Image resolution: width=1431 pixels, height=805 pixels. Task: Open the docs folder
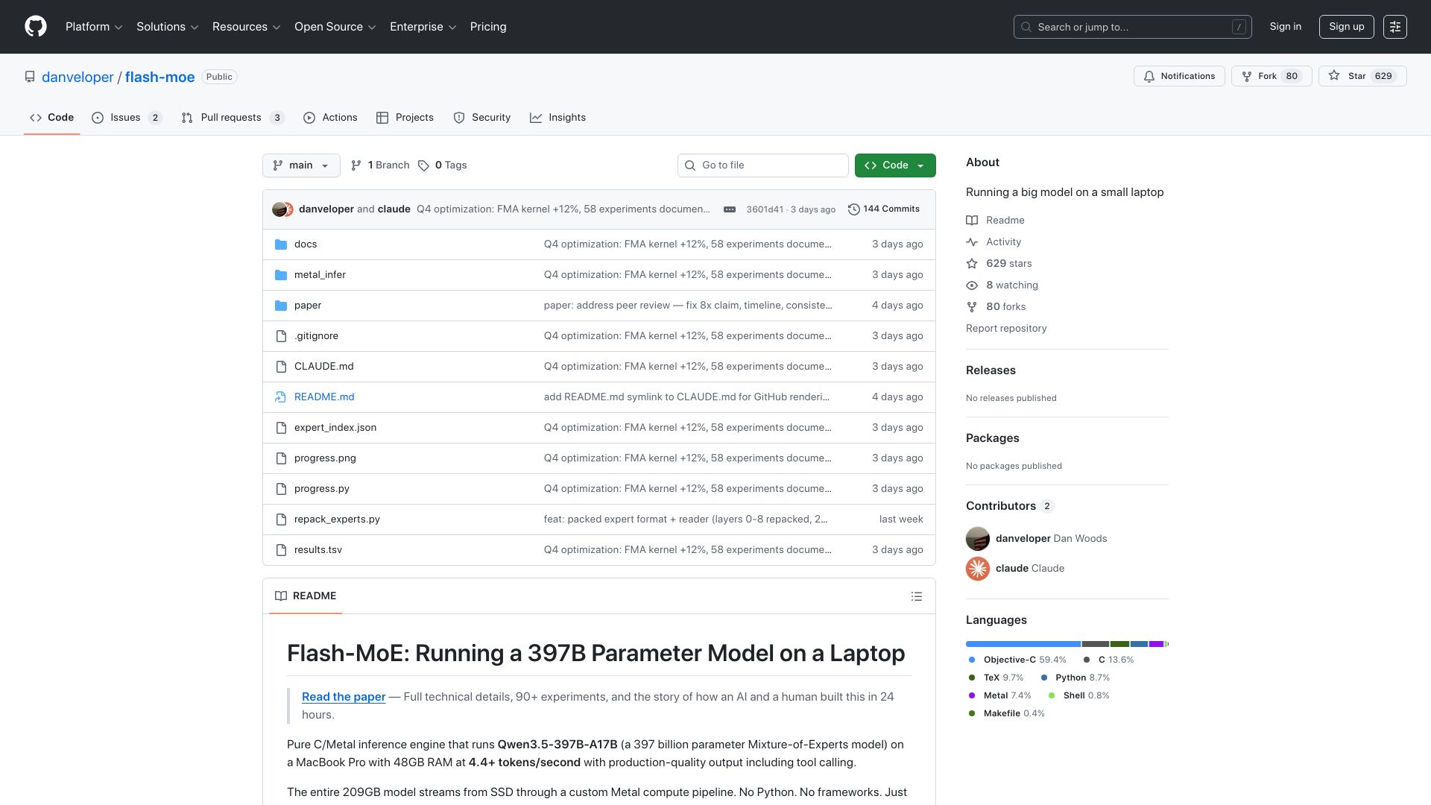(x=306, y=244)
